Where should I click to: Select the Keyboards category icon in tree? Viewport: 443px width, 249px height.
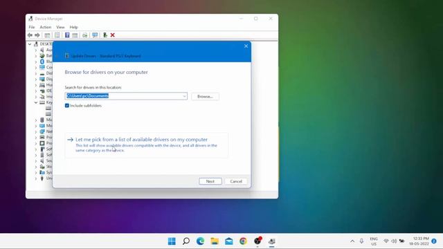point(42,102)
